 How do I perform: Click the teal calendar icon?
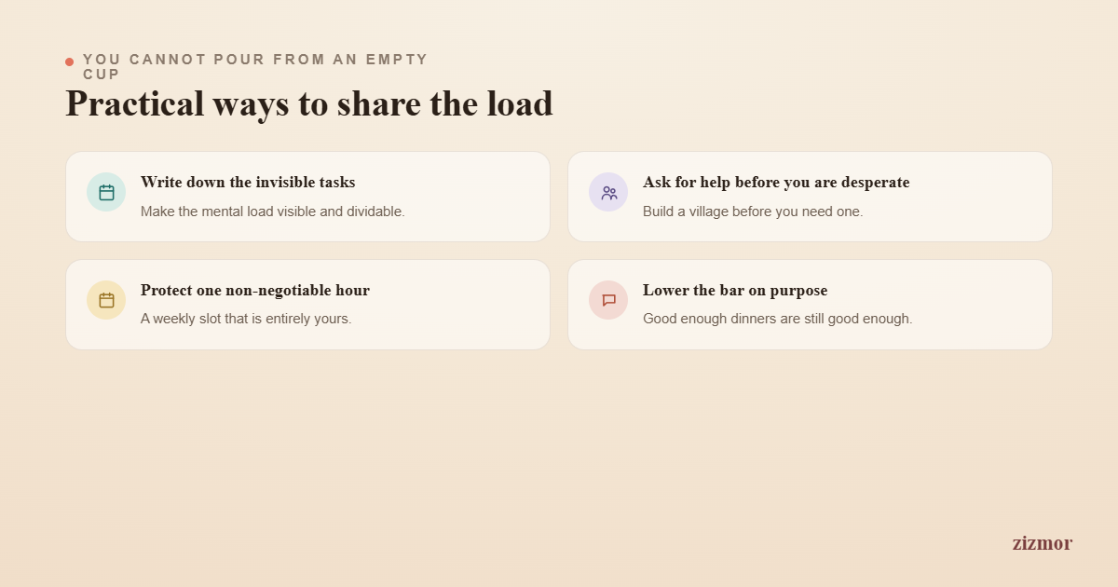click(106, 192)
